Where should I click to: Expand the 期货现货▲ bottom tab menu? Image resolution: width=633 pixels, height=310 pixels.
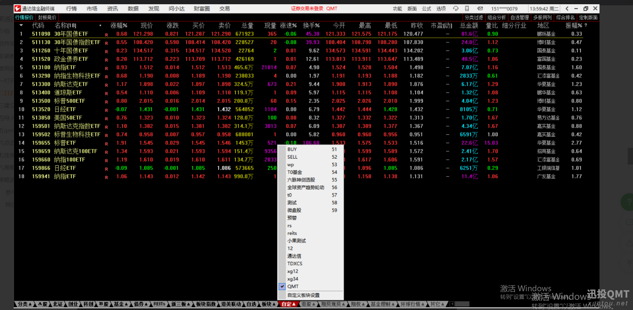point(333,304)
